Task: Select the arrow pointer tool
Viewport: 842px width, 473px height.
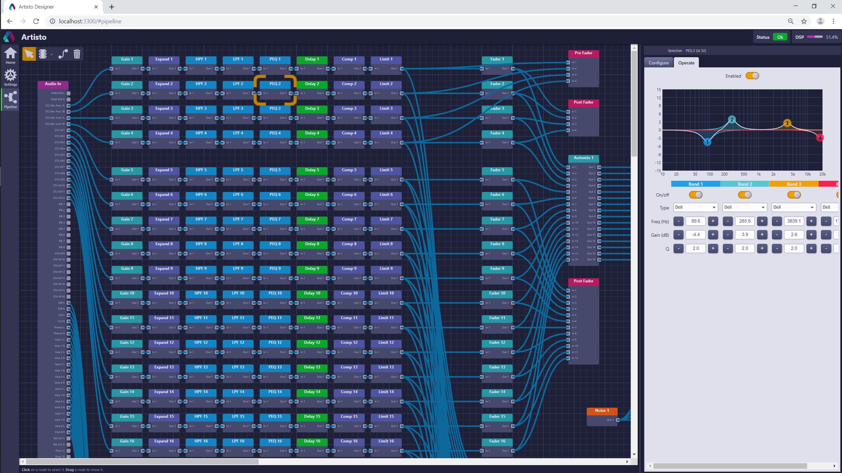Action: click(x=29, y=54)
